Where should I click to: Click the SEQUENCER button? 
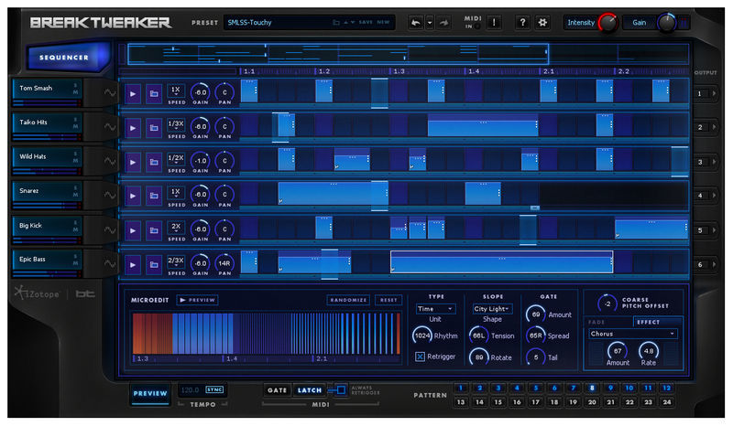[64, 58]
